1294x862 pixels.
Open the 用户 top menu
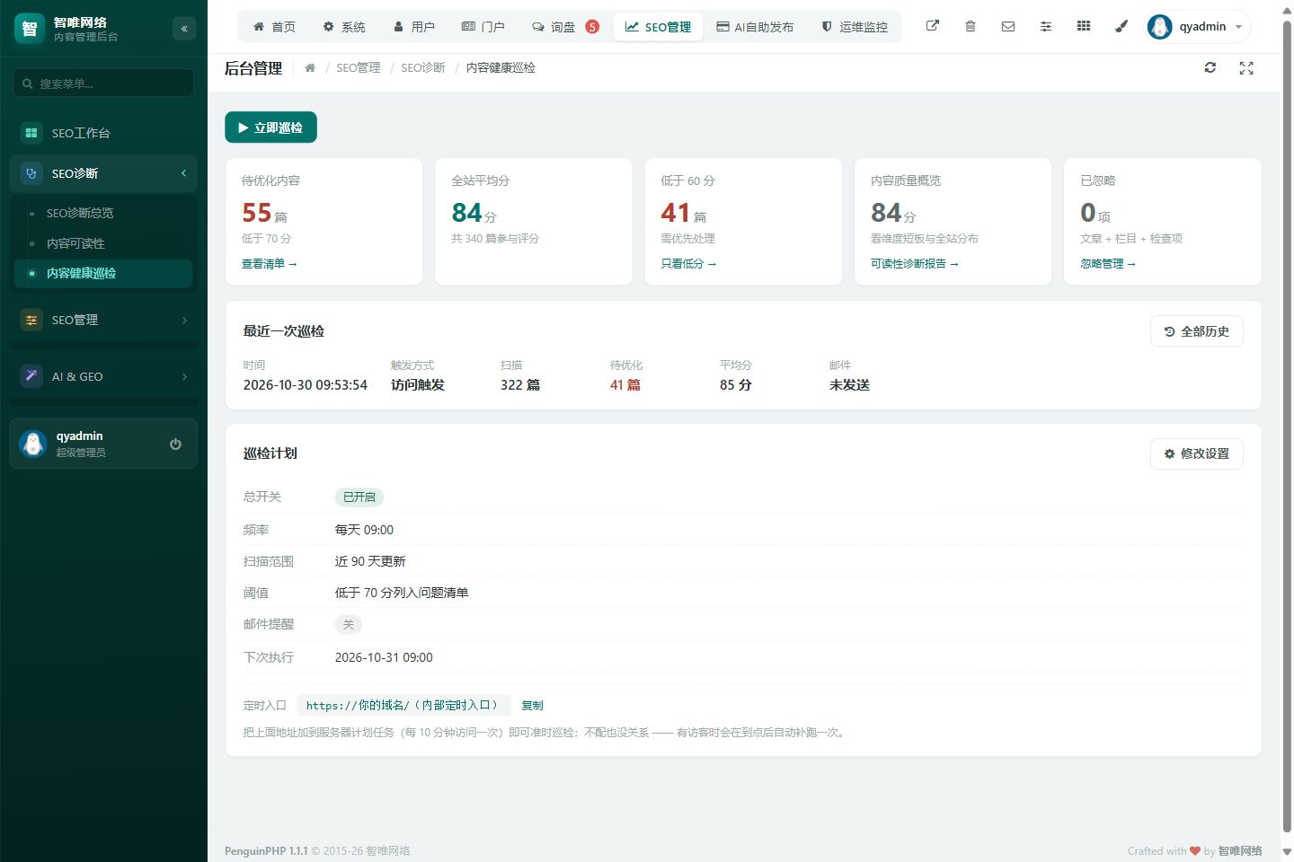414,27
